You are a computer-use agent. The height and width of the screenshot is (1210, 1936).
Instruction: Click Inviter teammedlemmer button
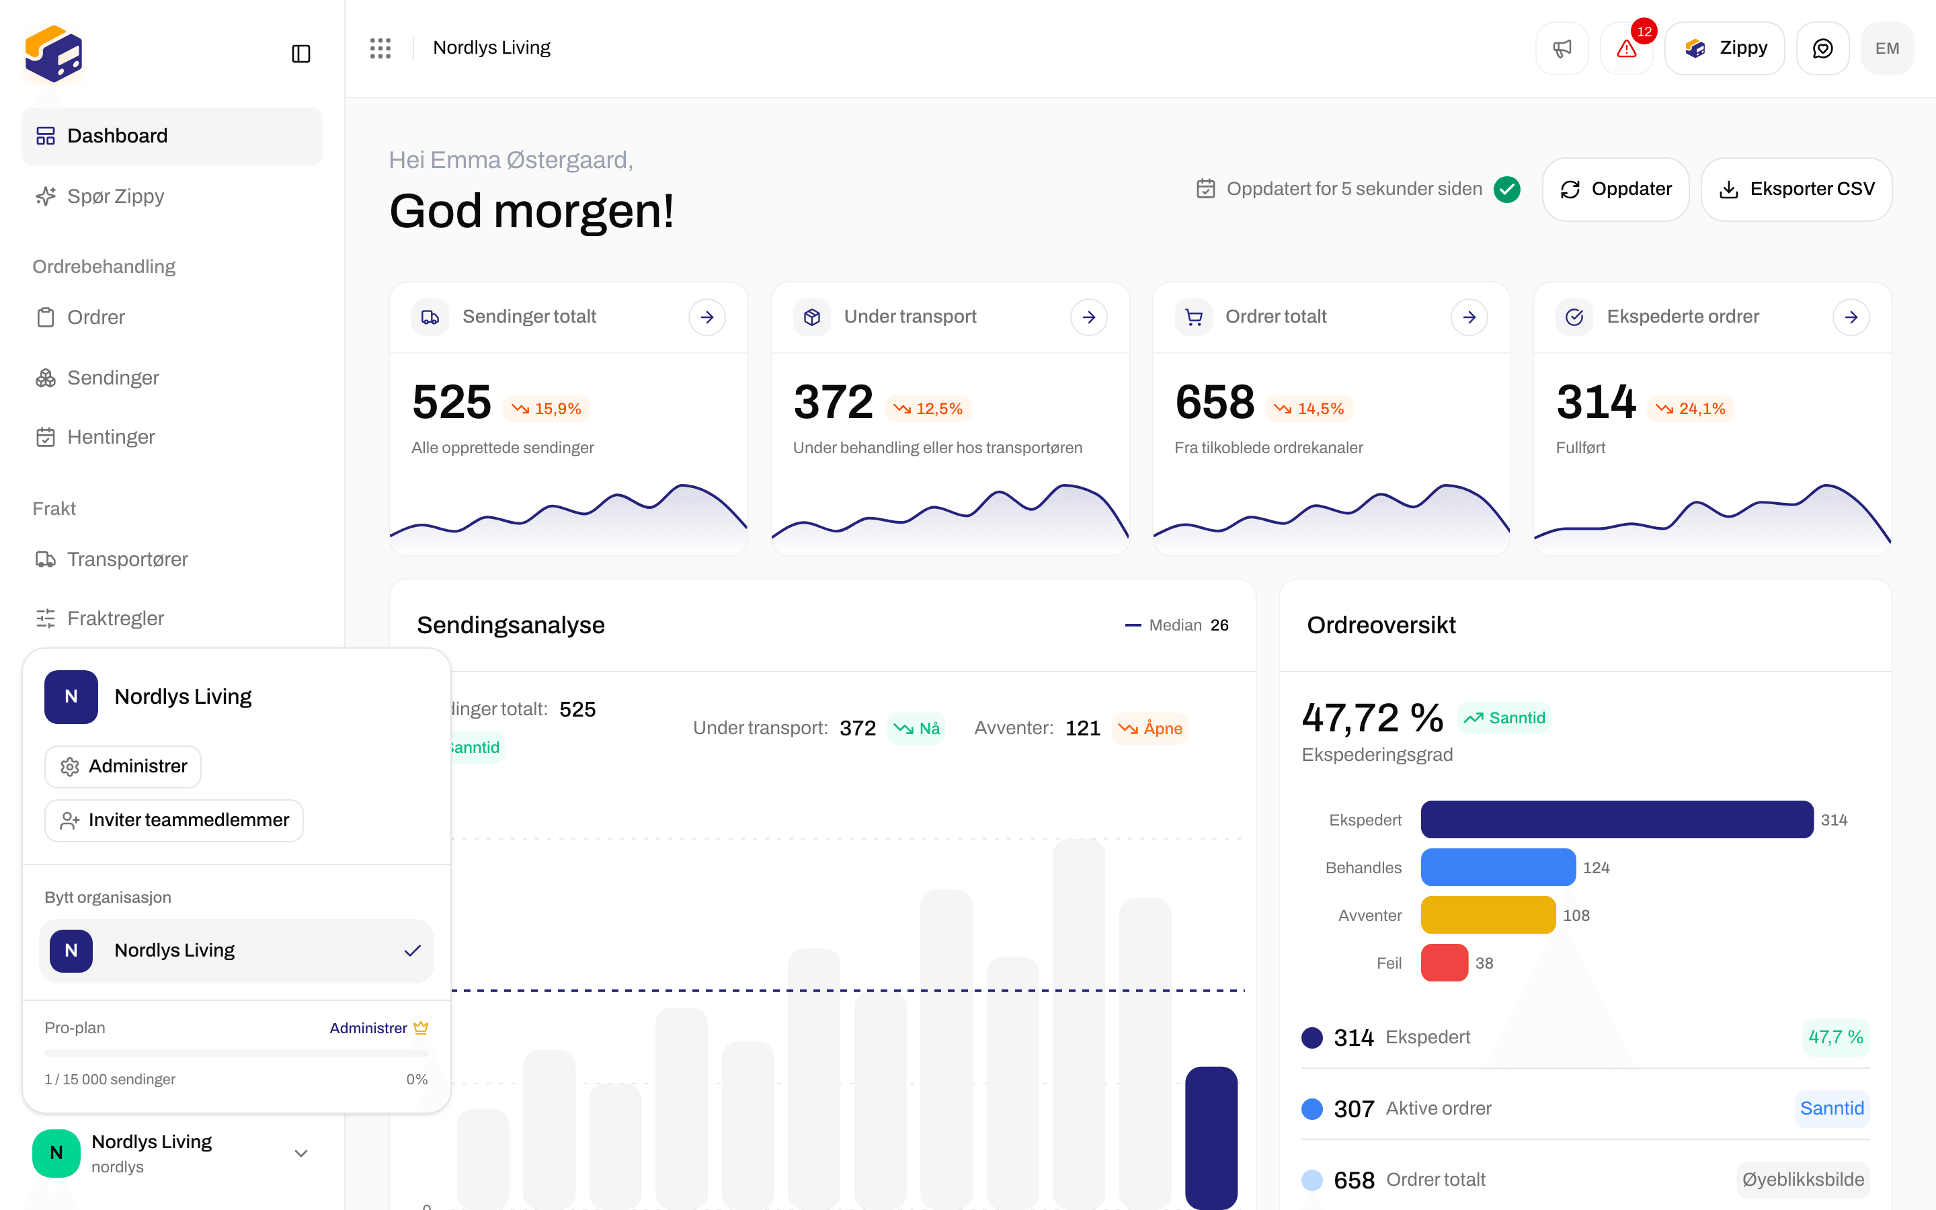coord(173,819)
